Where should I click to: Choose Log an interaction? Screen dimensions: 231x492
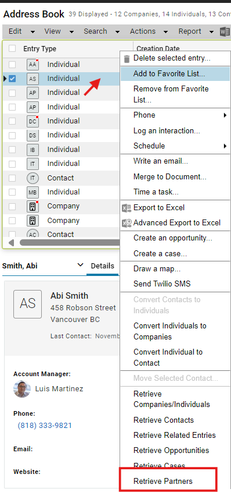[175, 130]
